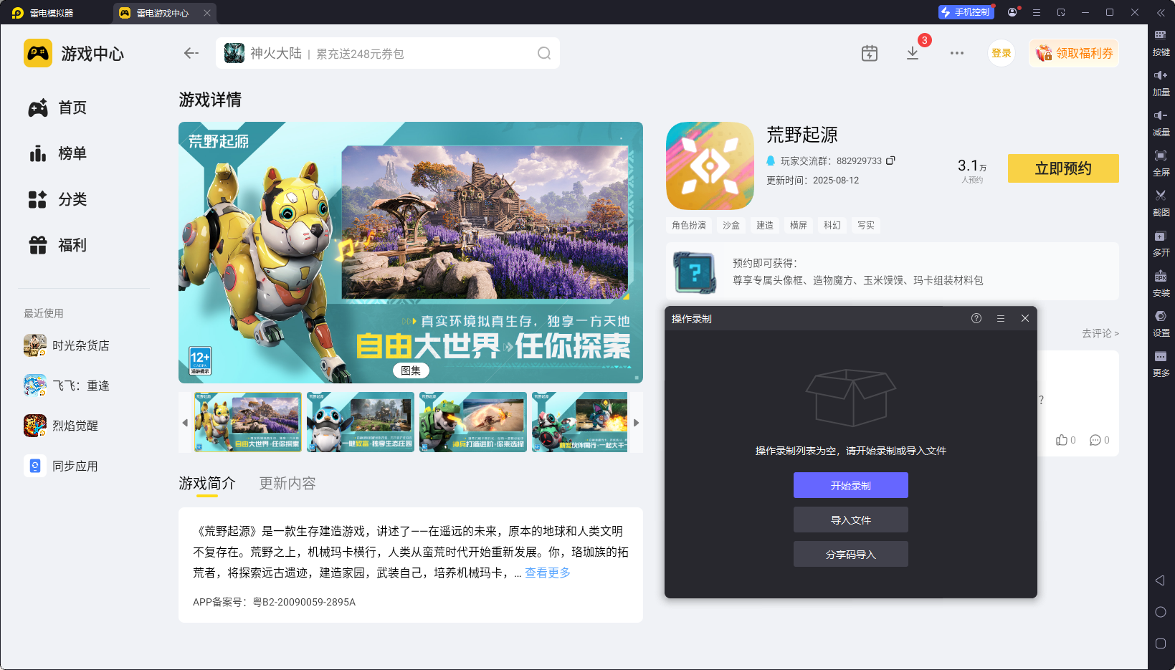Click the 手机控制 phone control button

[x=966, y=12]
